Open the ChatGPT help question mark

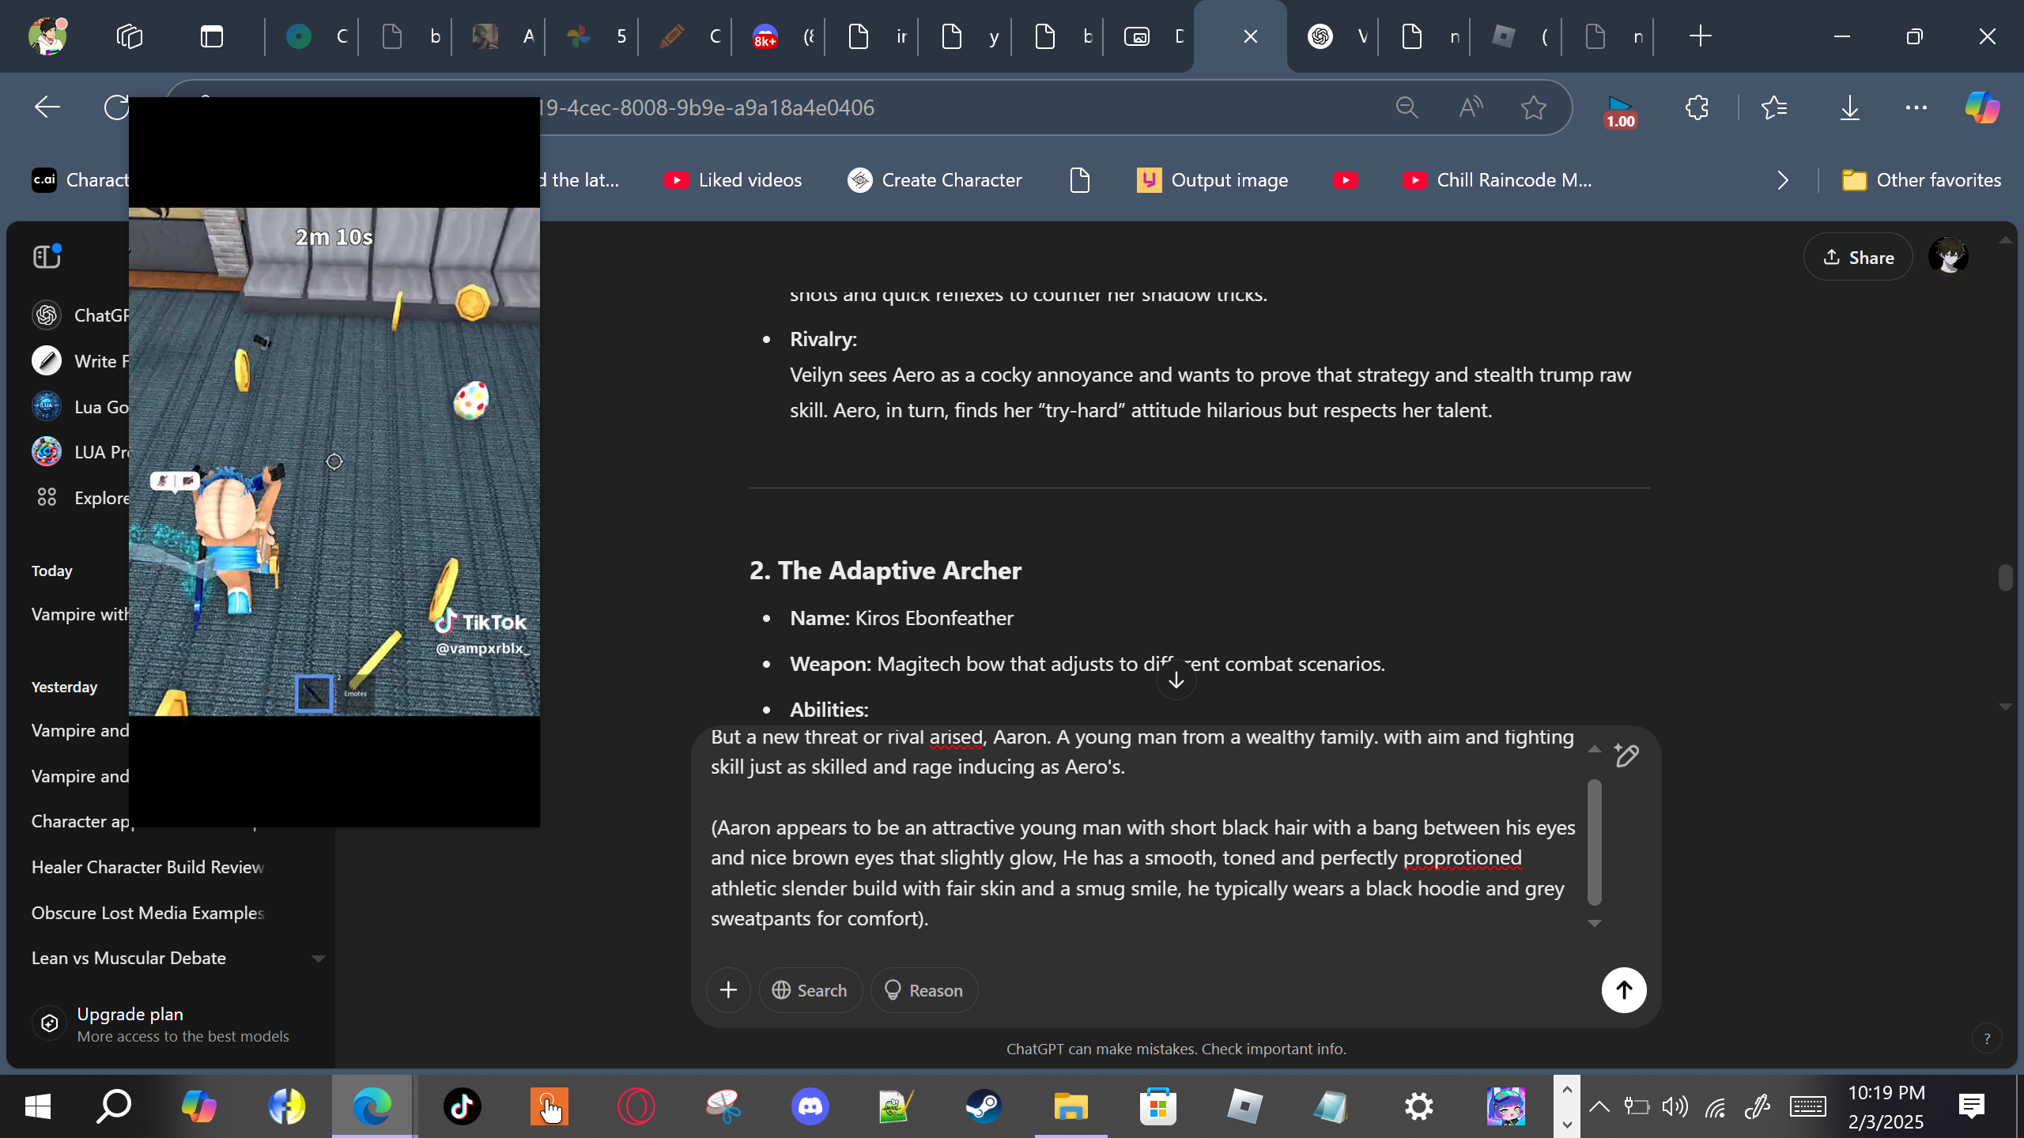pyautogui.click(x=1987, y=1038)
